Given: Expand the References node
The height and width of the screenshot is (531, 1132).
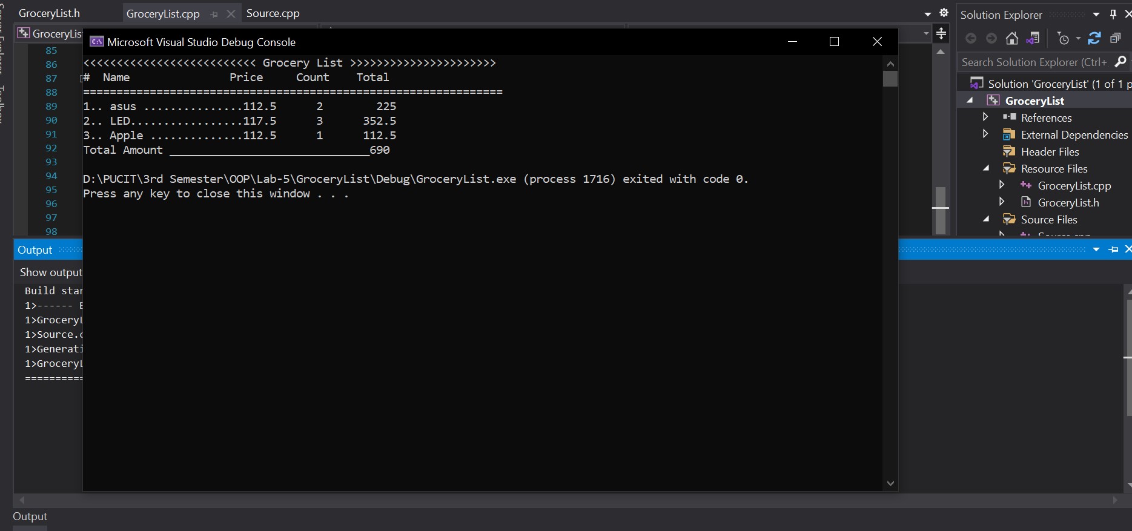Looking at the screenshot, I should click(x=985, y=117).
